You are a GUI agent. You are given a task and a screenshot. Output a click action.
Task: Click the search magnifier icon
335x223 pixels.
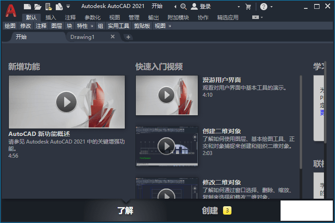coord(183,7)
